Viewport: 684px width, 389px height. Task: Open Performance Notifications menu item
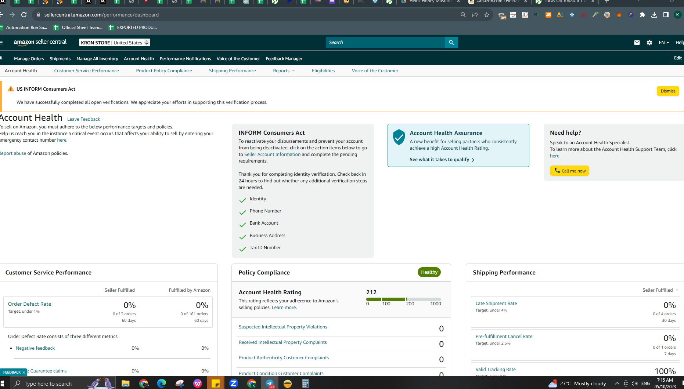point(185,59)
